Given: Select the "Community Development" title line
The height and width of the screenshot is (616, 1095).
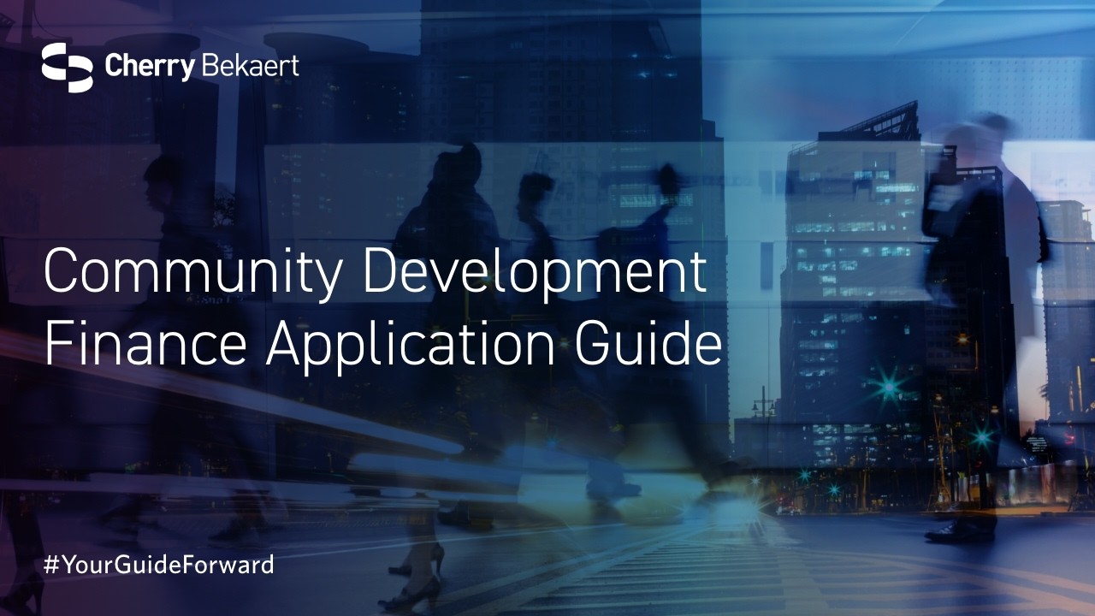Looking at the screenshot, I should [x=376, y=275].
